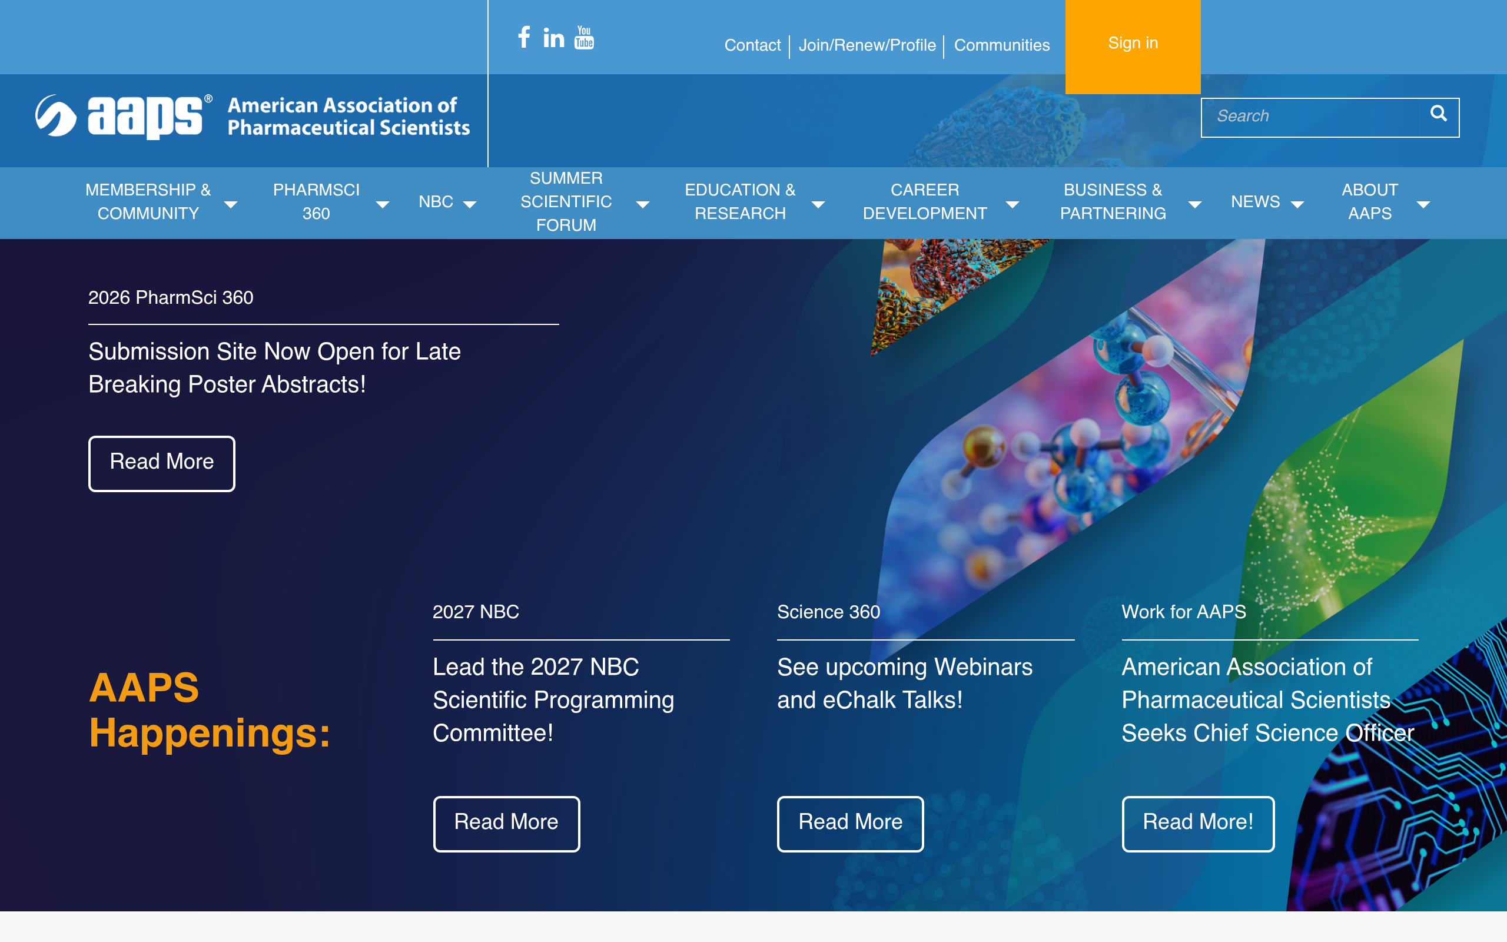Open the Career Development menu

925,202
